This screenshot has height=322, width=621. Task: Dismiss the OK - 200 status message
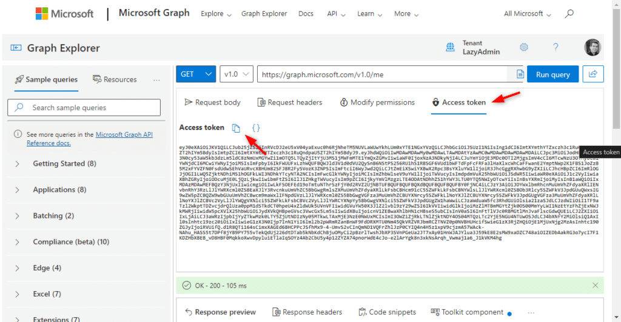[x=596, y=285]
